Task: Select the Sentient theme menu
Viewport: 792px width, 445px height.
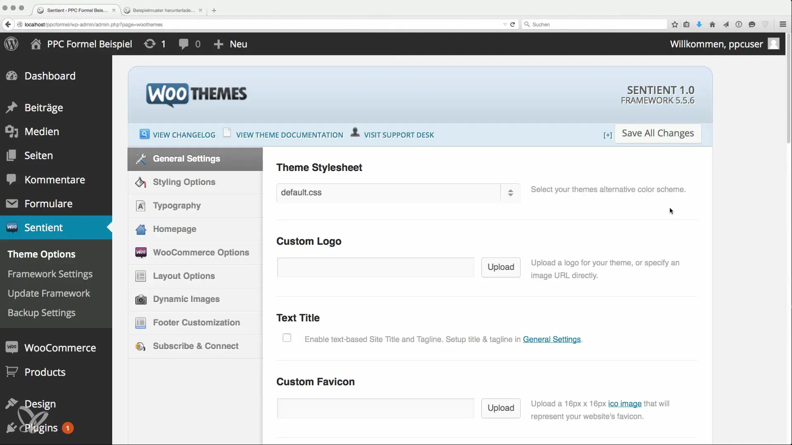Action: pyautogui.click(x=56, y=227)
